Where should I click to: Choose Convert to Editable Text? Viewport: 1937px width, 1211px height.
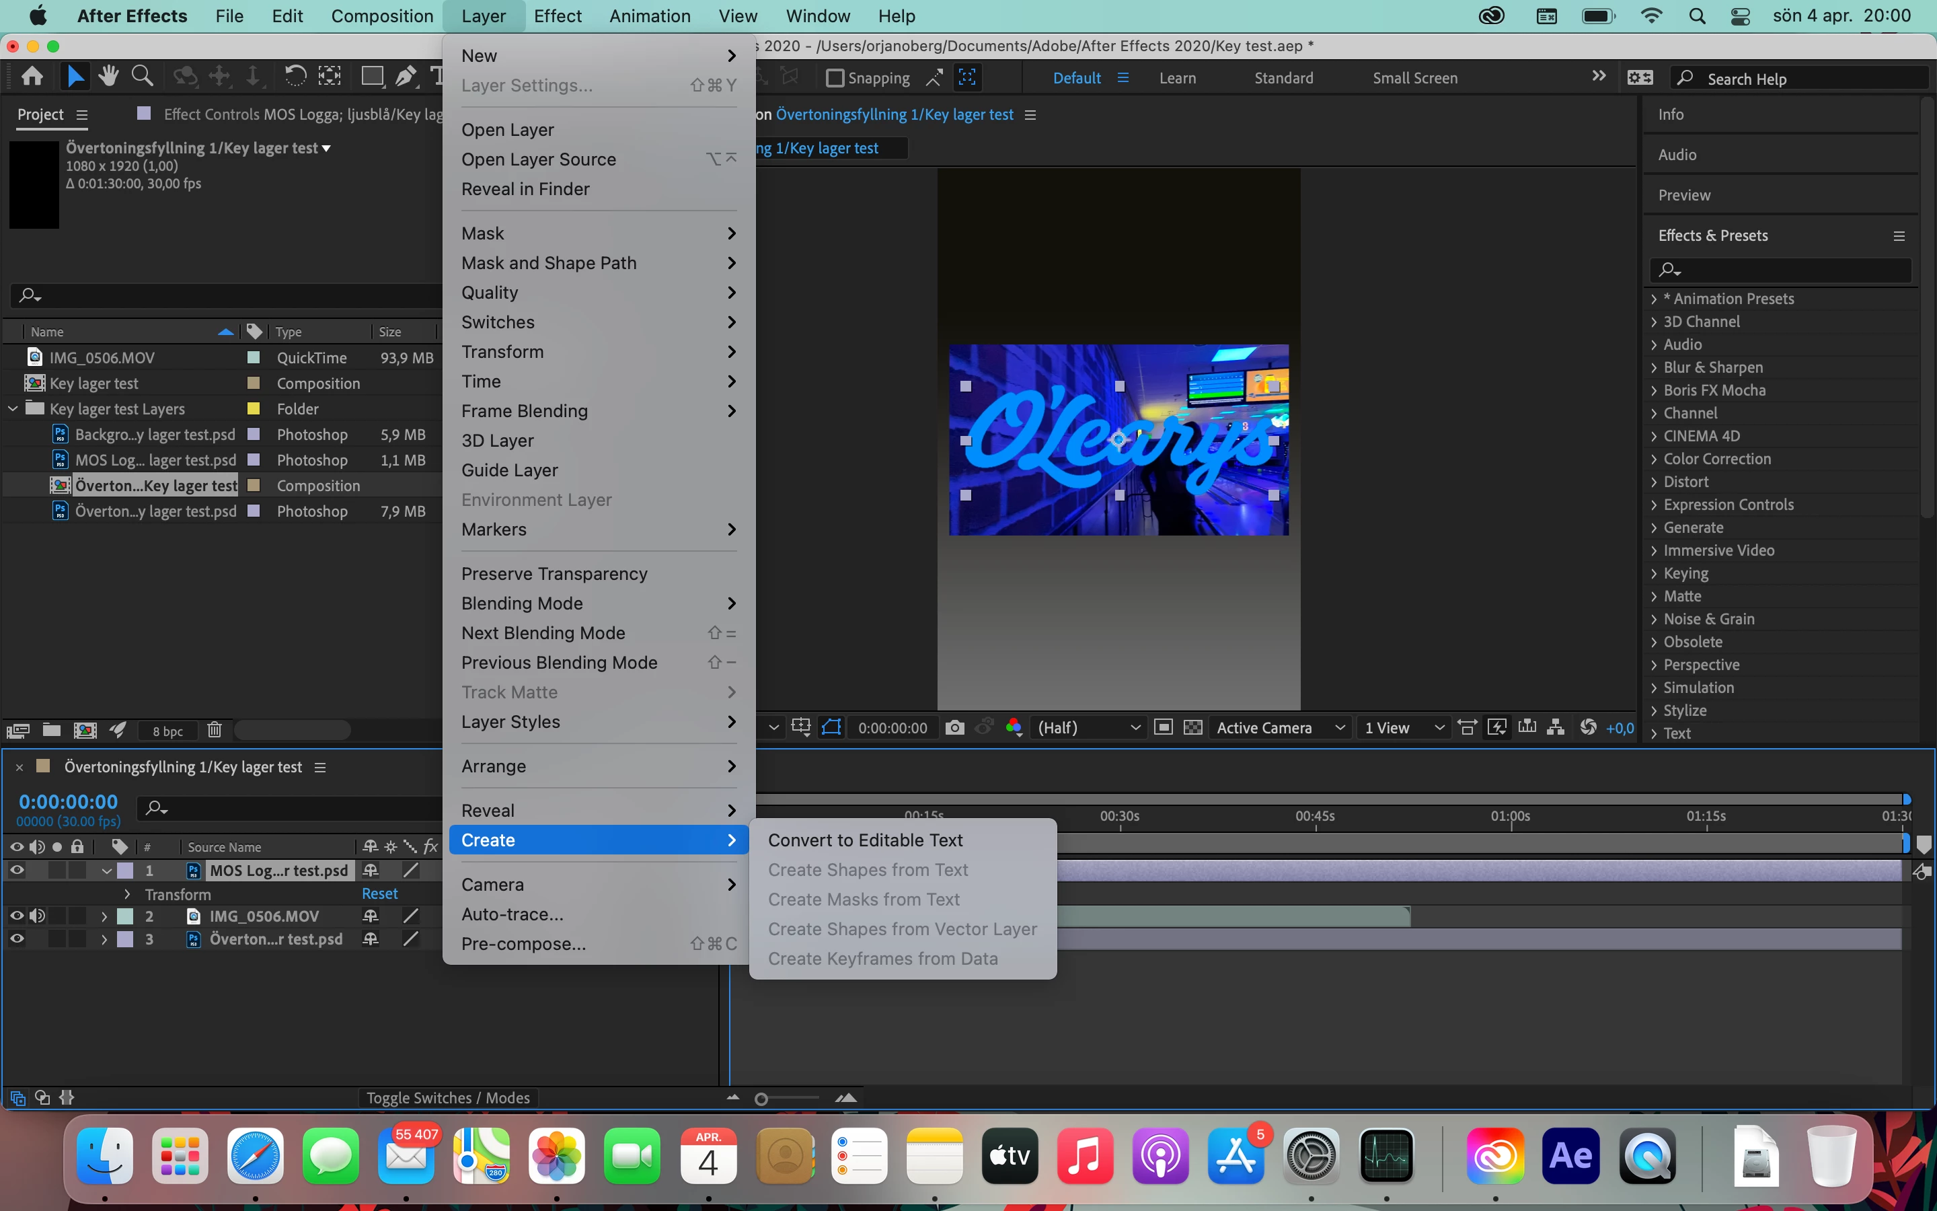pyautogui.click(x=864, y=840)
